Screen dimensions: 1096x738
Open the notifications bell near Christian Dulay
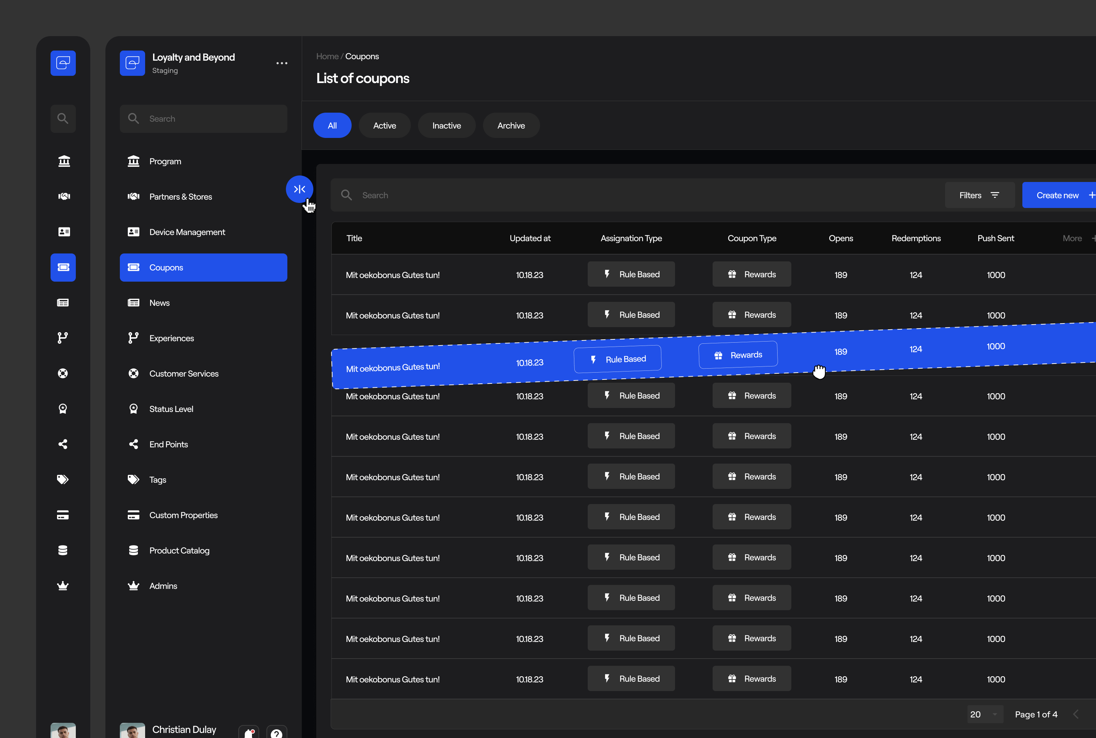click(248, 732)
